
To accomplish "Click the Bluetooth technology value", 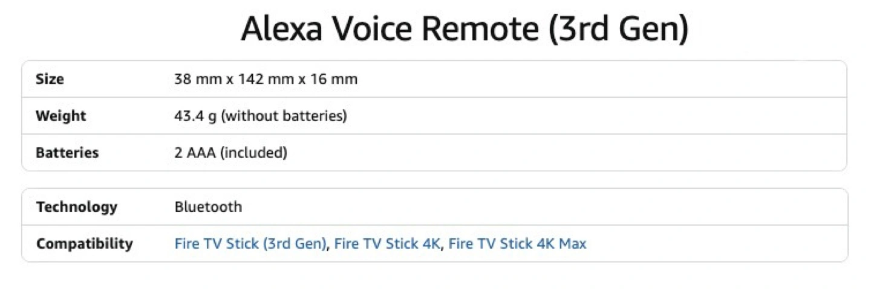I will click(208, 207).
